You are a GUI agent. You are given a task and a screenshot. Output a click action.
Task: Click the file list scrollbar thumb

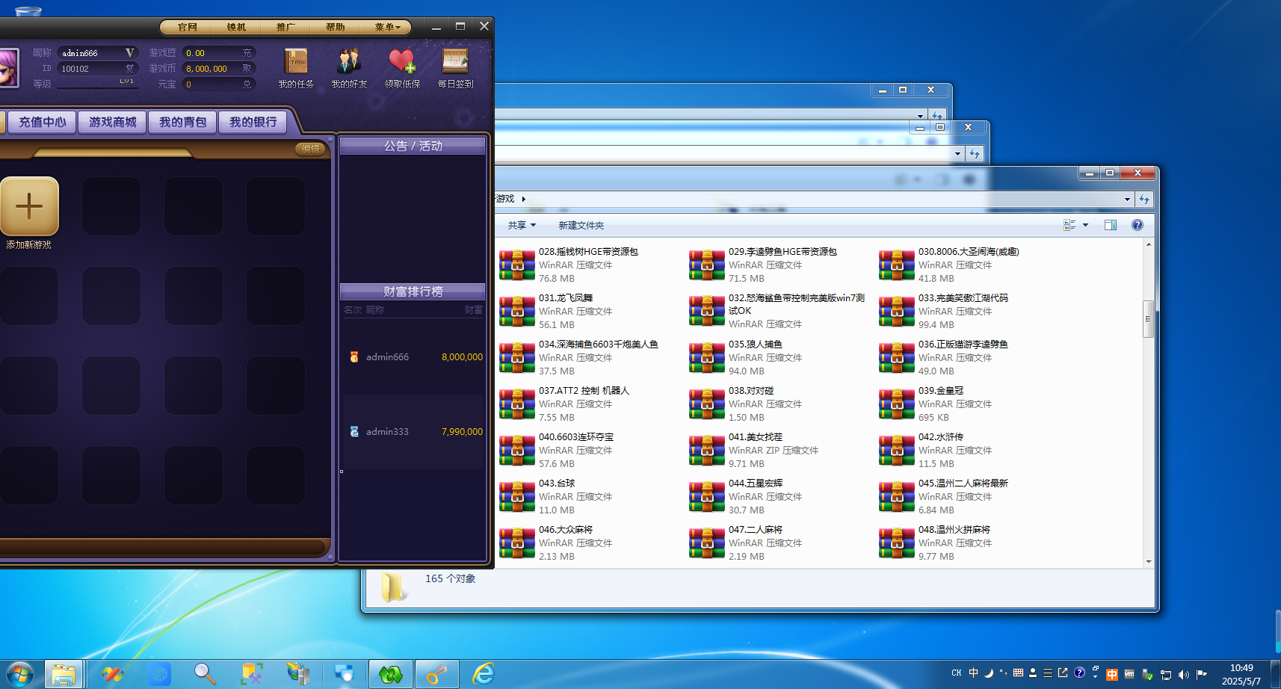coord(1148,319)
